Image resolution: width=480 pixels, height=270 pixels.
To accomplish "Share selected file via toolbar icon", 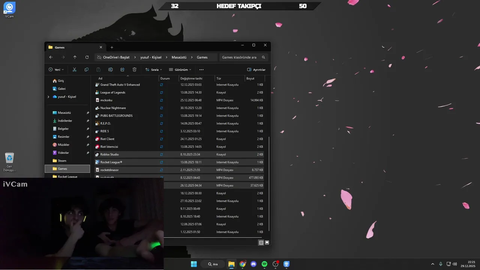I will (123, 70).
